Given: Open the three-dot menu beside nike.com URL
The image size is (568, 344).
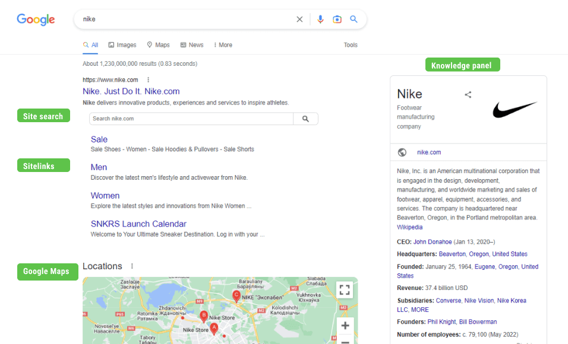Looking at the screenshot, I should click(x=148, y=79).
